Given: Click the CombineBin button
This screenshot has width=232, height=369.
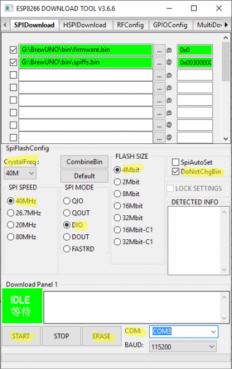Looking at the screenshot, I should (84, 162).
